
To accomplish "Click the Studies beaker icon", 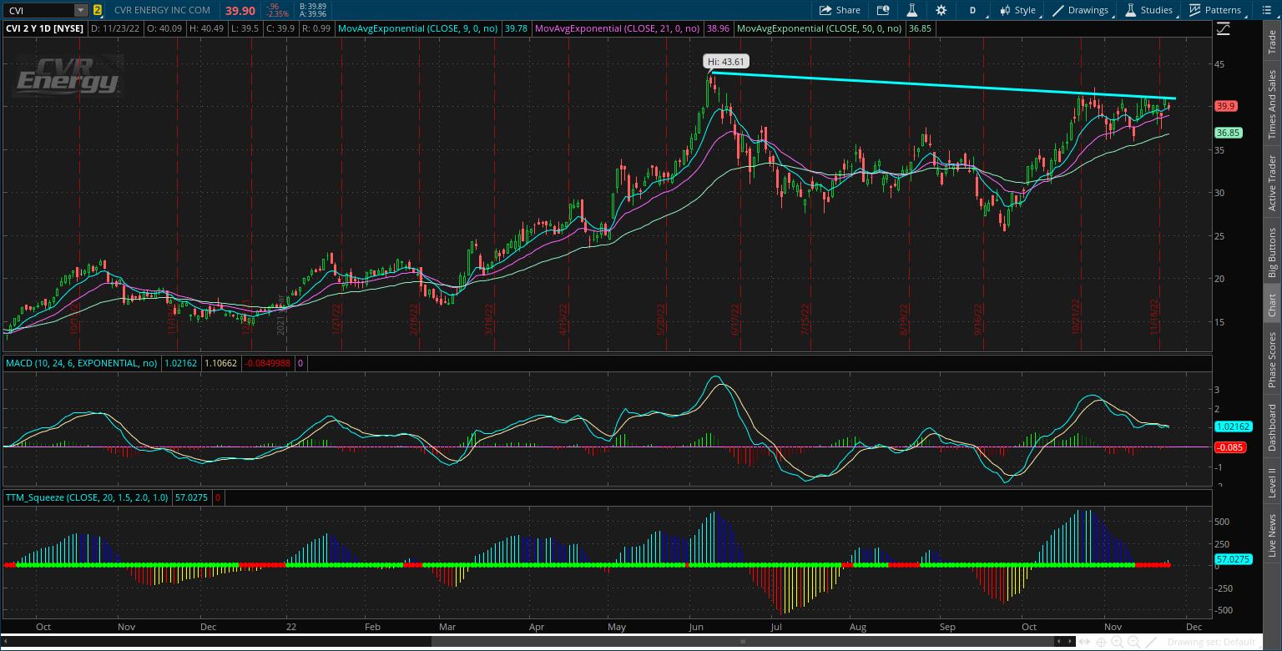I will [1131, 10].
